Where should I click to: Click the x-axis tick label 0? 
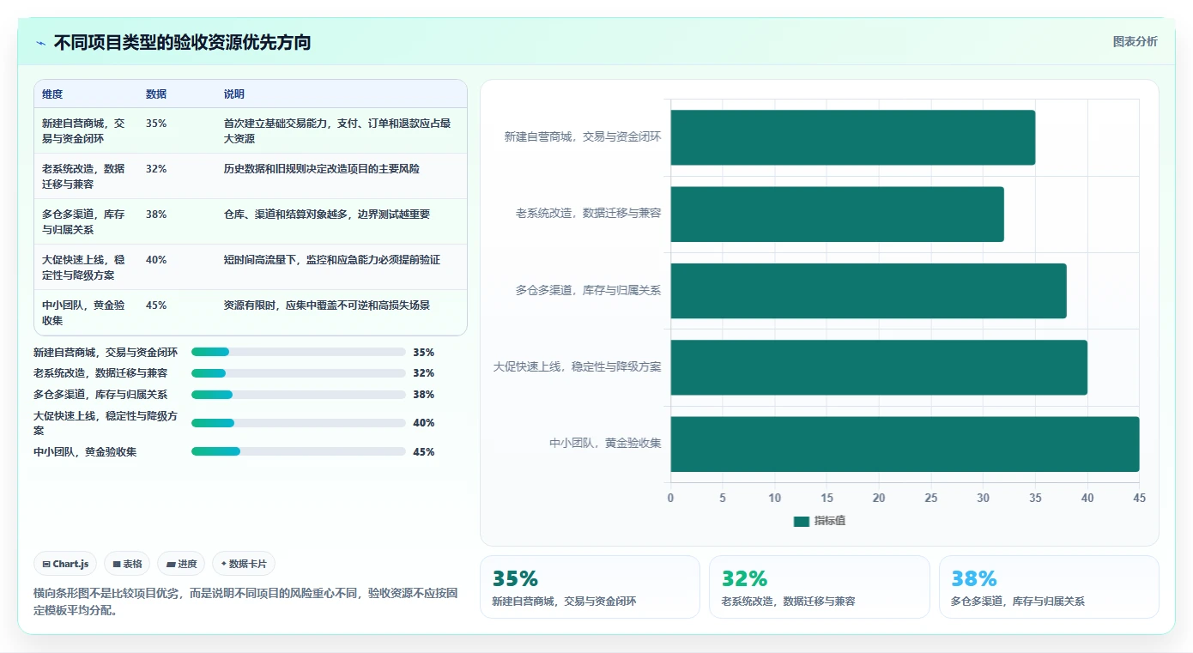(671, 499)
